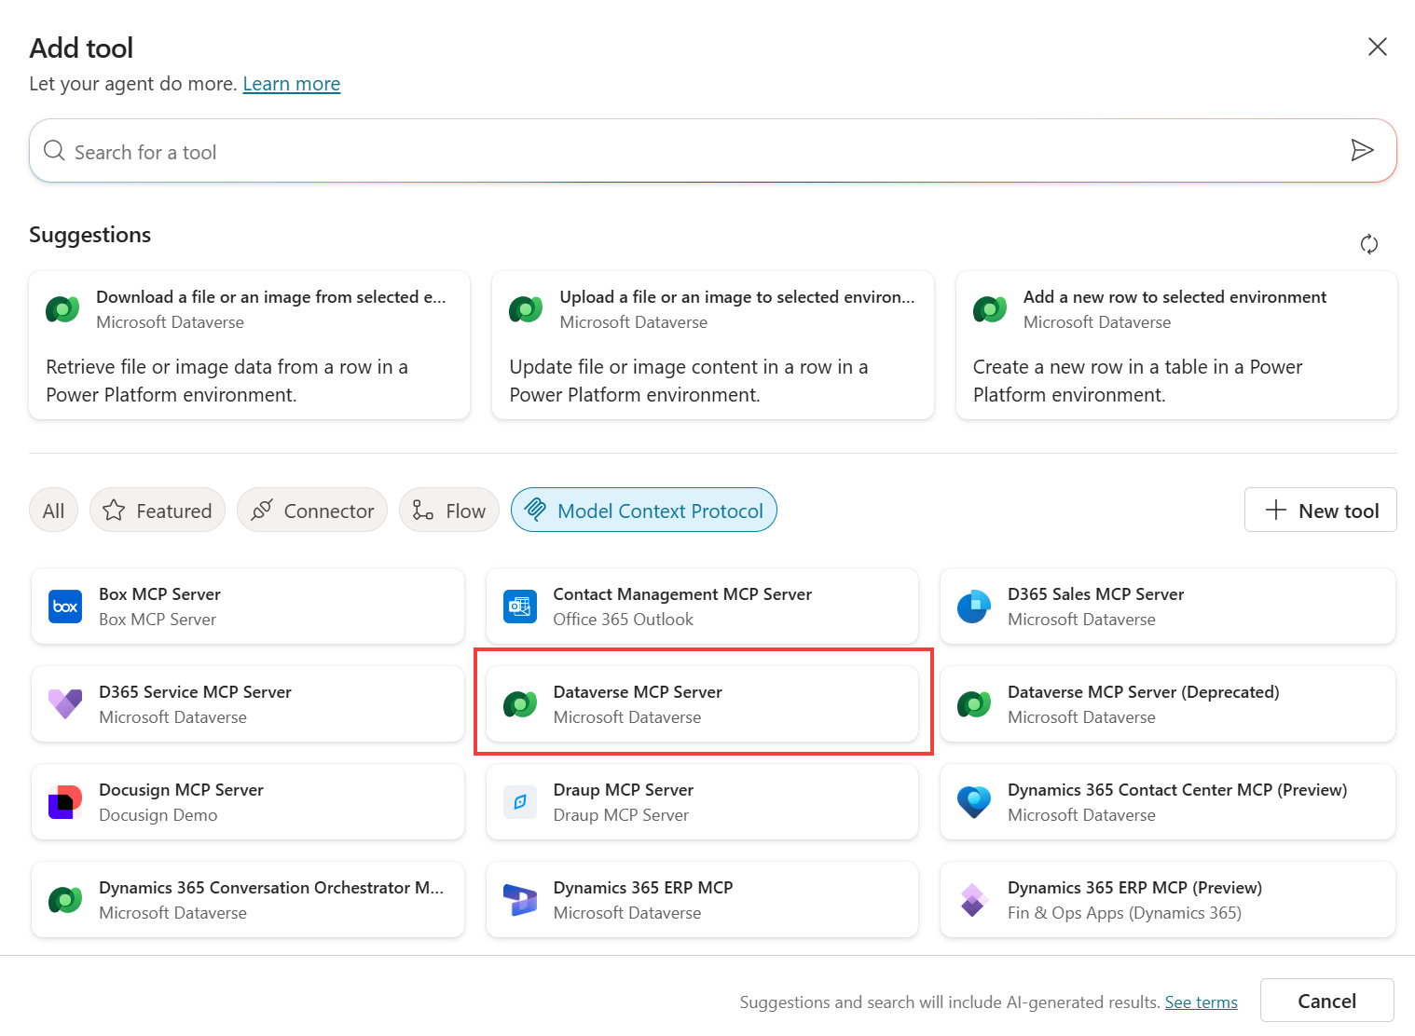The width and height of the screenshot is (1415, 1036).
Task: Create a tool with New tool button
Action: tap(1320, 511)
